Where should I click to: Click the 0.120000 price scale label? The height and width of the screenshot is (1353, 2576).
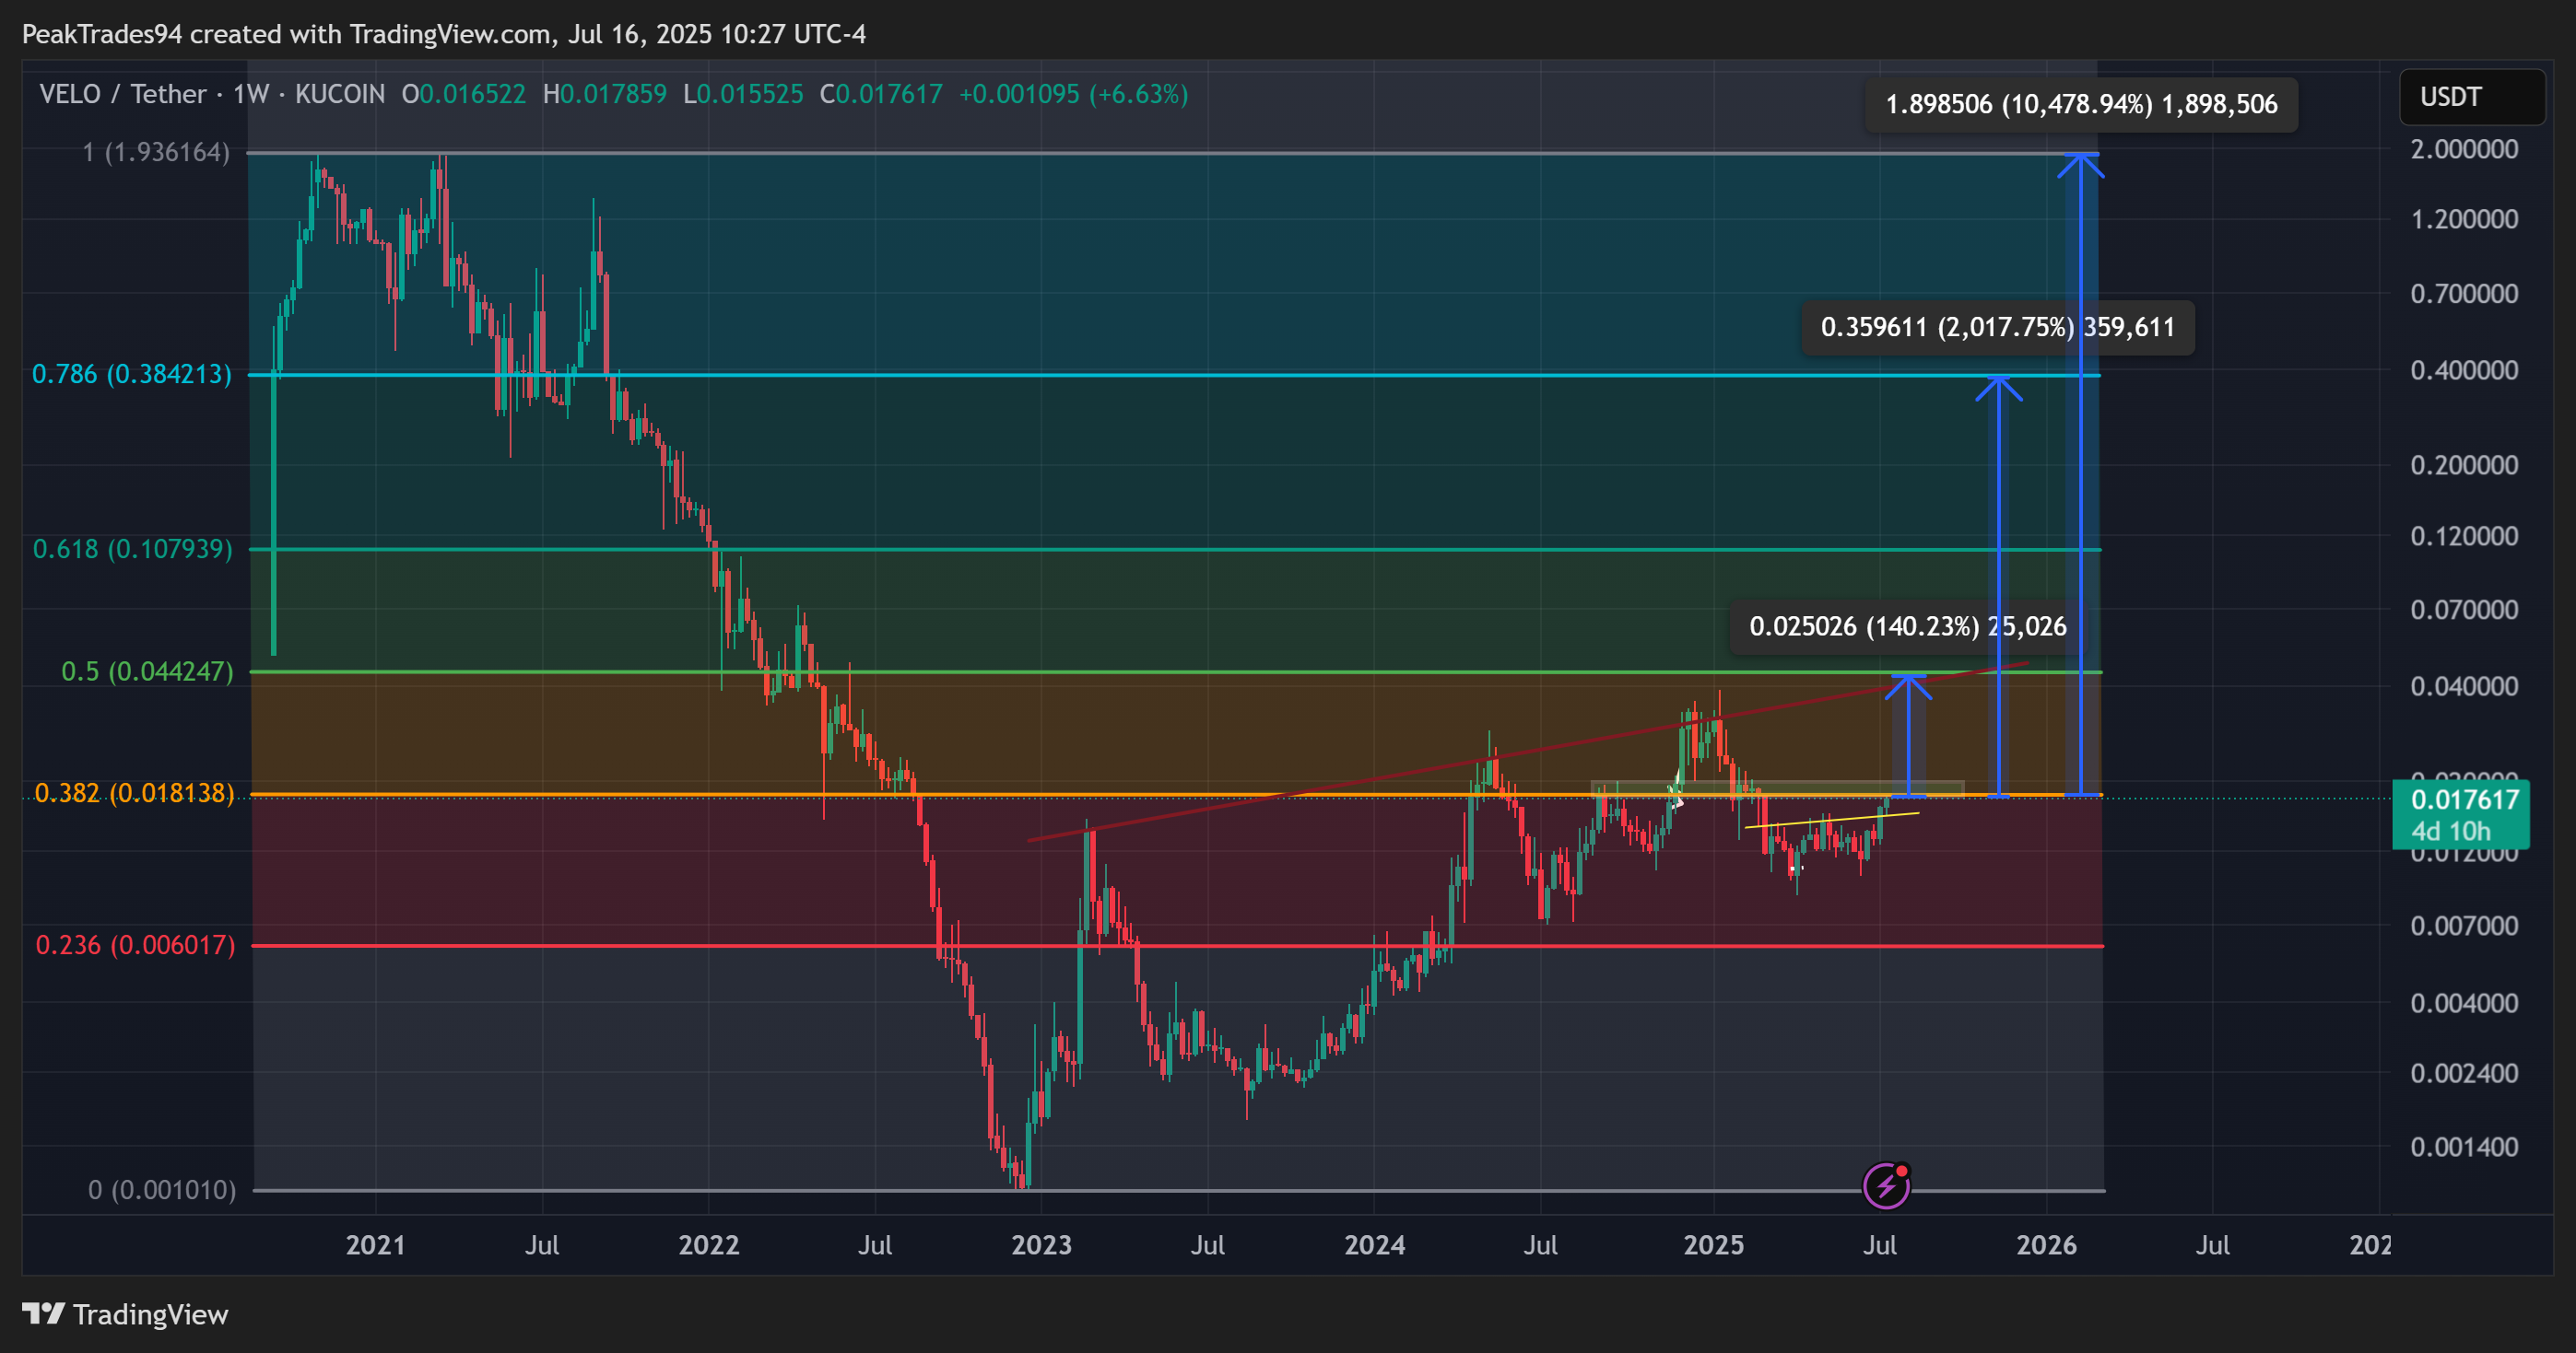[2465, 537]
